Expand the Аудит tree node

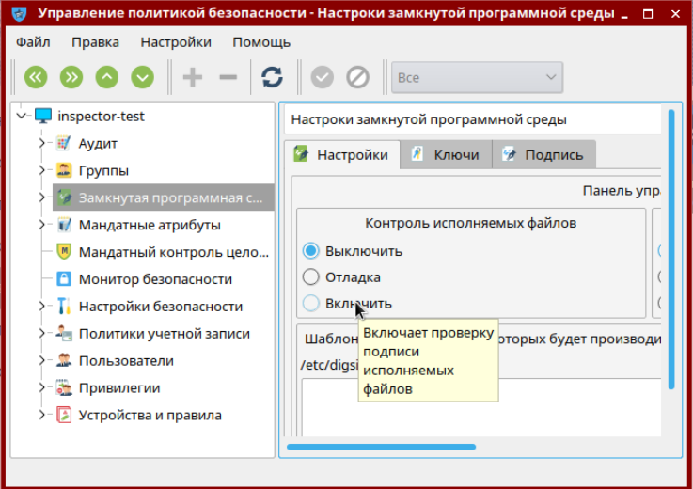[41, 143]
